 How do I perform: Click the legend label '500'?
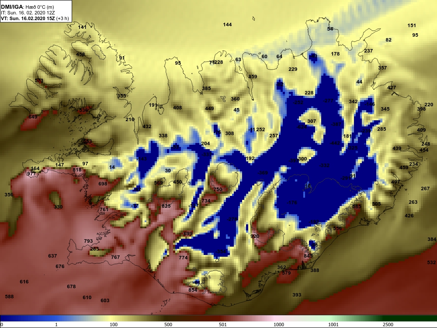(x=168, y=325)
